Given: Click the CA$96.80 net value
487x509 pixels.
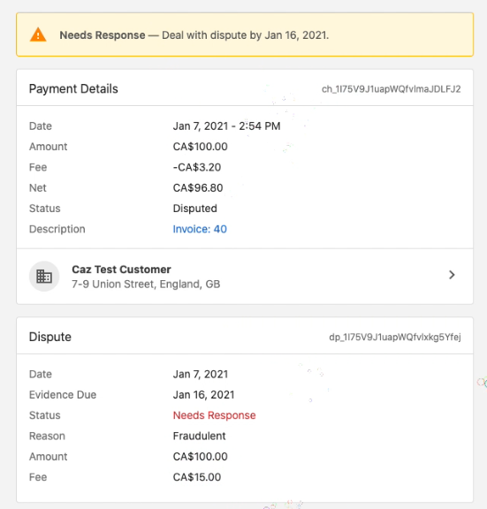Looking at the screenshot, I should point(198,188).
